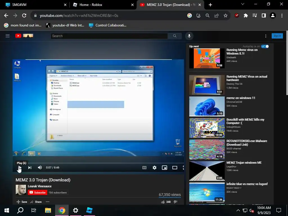
Task: Click into the YouTube Search field
Action: 109,36
